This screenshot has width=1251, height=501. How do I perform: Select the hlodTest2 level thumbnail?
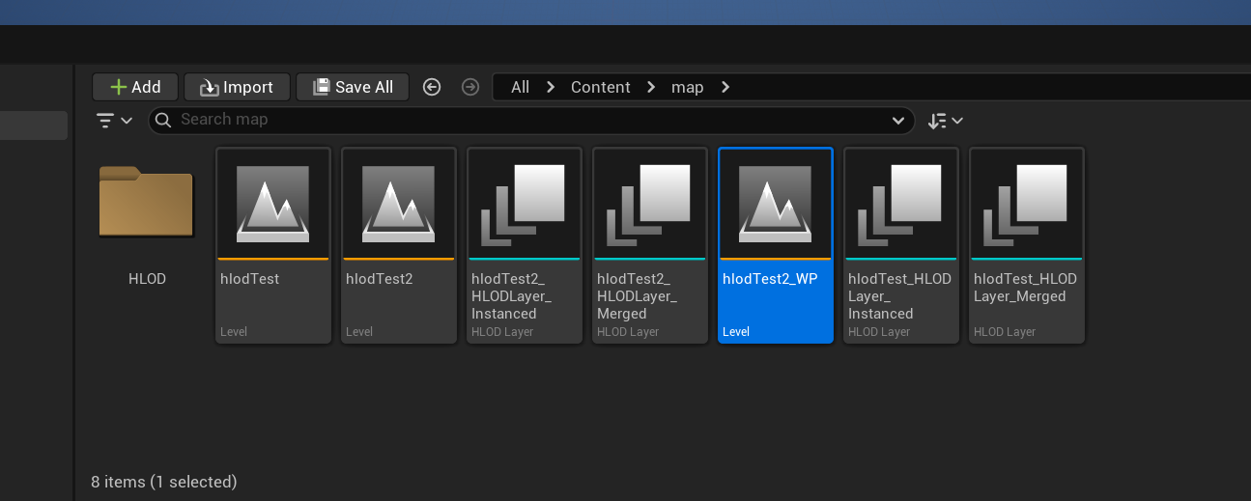click(399, 204)
